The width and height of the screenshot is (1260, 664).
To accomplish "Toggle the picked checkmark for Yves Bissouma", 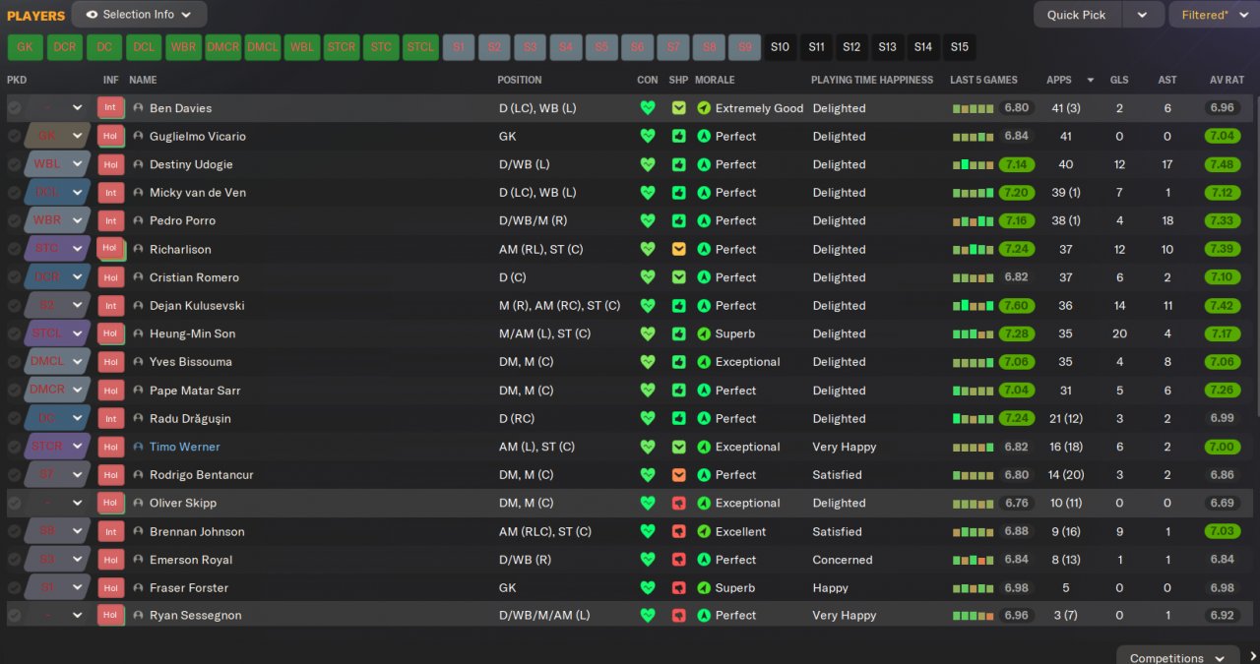I will click(x=14, y=362).
